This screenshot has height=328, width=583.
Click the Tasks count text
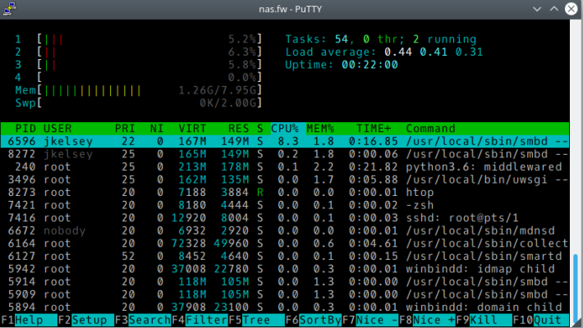[381, 39]
